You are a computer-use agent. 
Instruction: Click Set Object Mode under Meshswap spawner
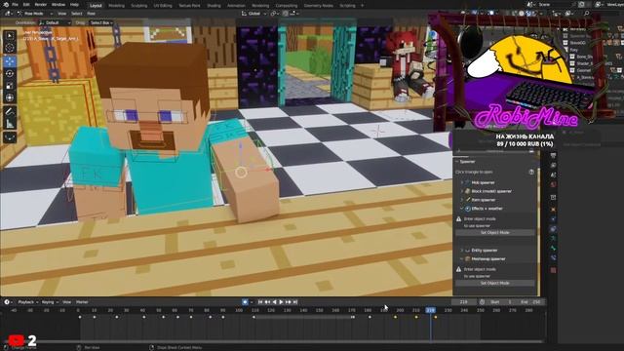[495, 283]
